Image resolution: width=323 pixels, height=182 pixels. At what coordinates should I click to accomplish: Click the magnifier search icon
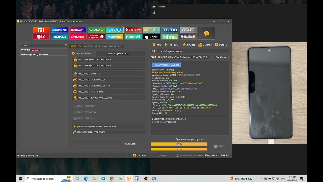66,45
